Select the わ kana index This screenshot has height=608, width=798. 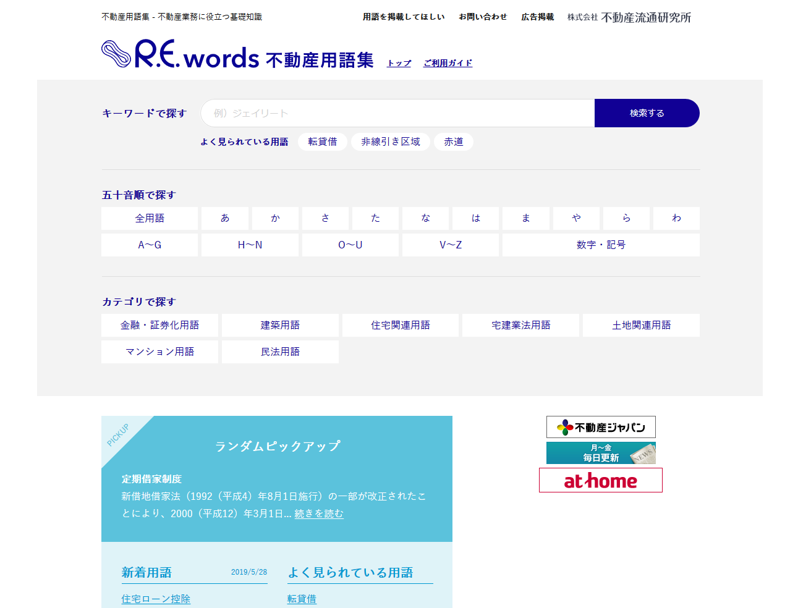coord(676,218)
